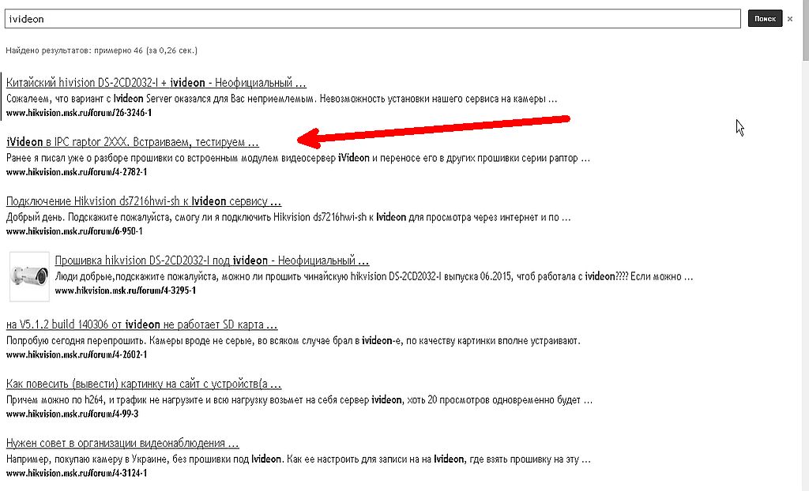Viewport: 809px width, 491px height.
Task: Click the URL www.hikvision.msk.ru/forum/4-3295-1
Action: tap(126, 290)
